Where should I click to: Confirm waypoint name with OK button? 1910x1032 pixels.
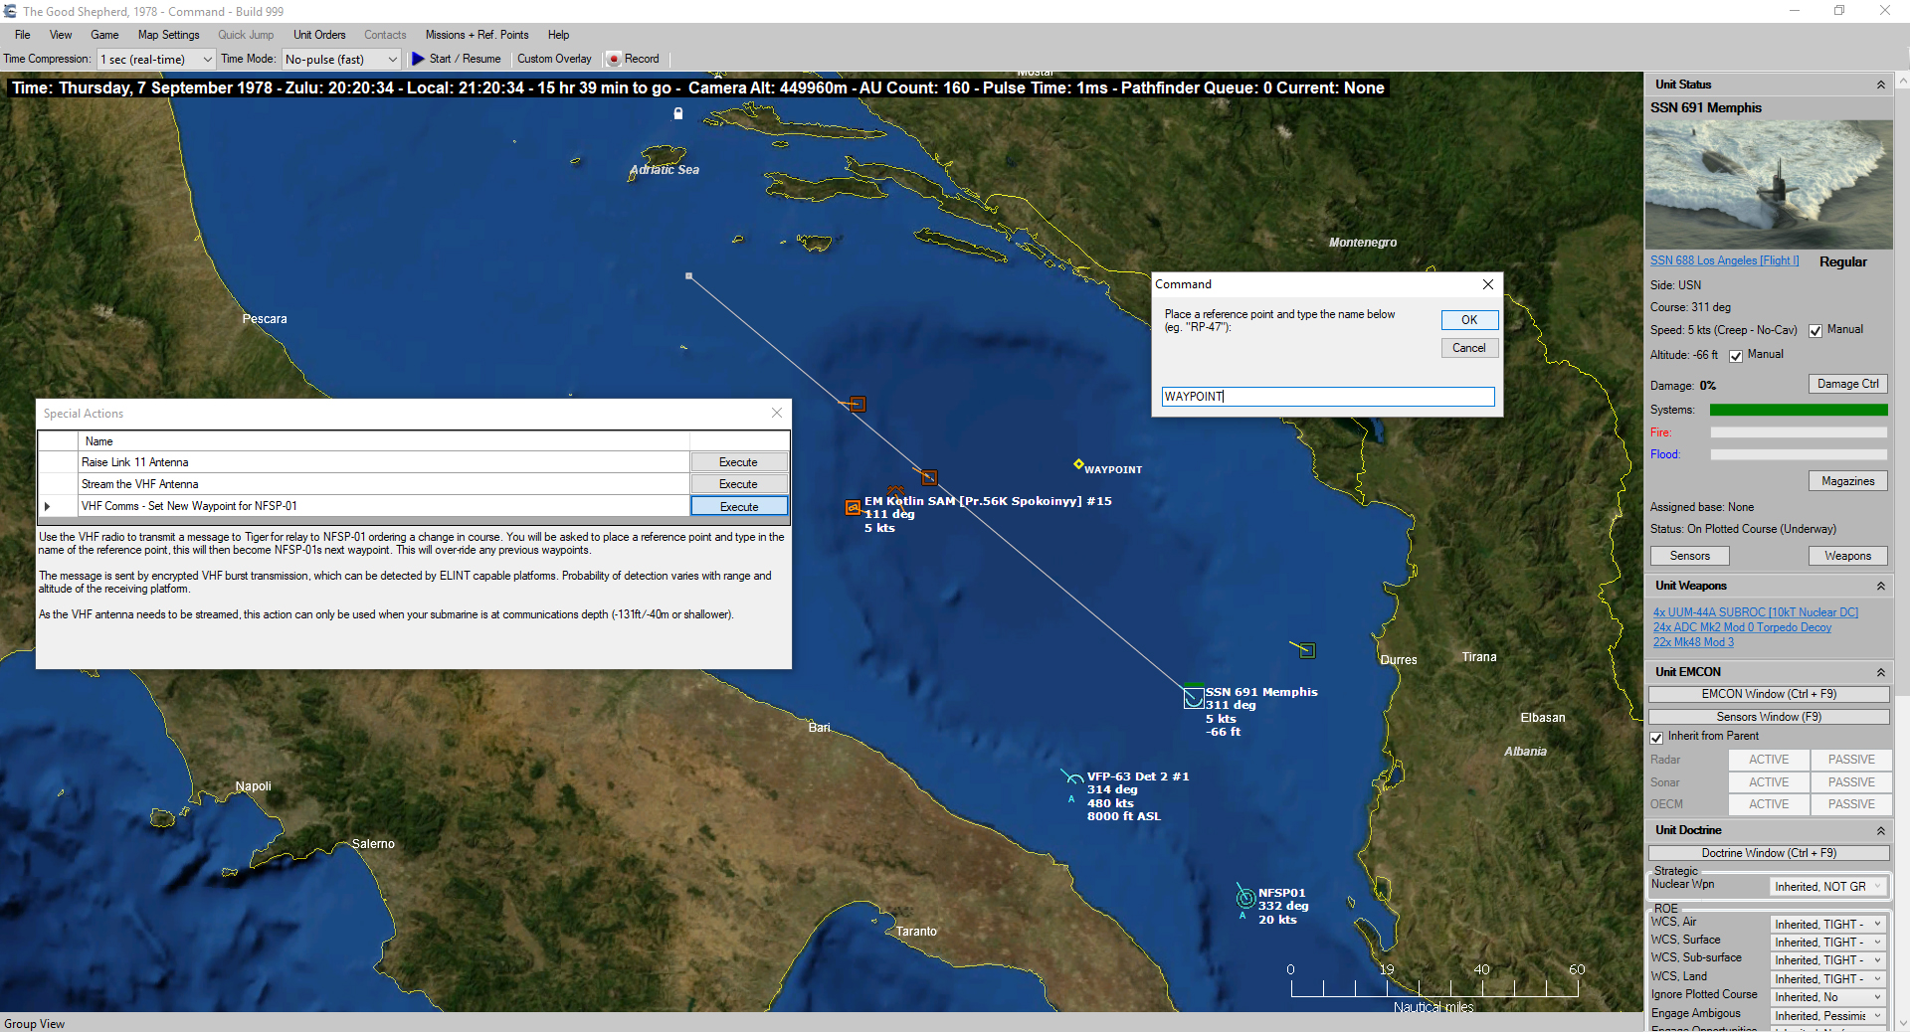click(1469, 320)
